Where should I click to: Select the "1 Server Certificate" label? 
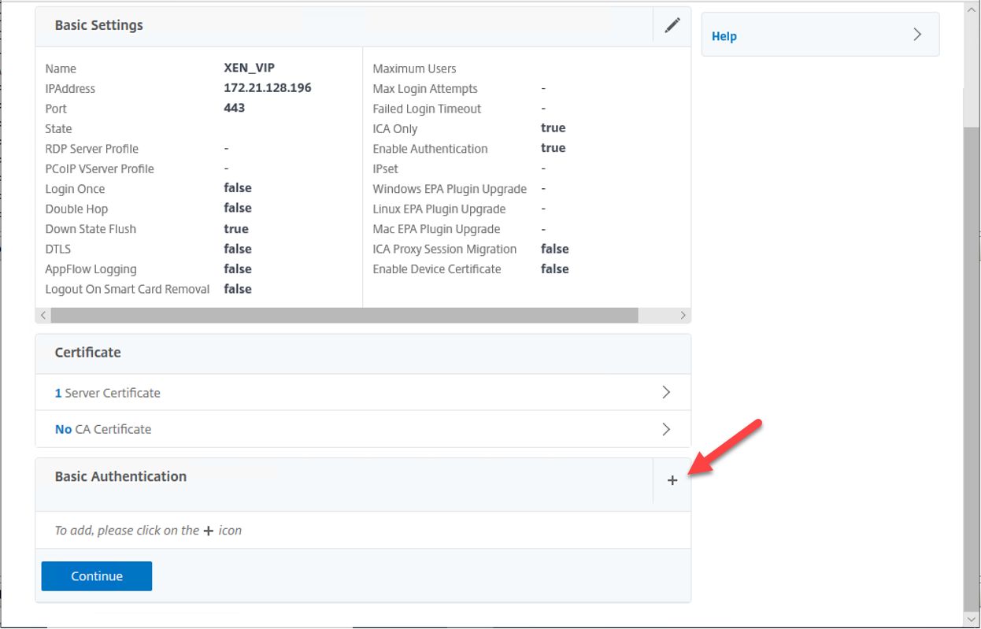(x=107, y=393)
